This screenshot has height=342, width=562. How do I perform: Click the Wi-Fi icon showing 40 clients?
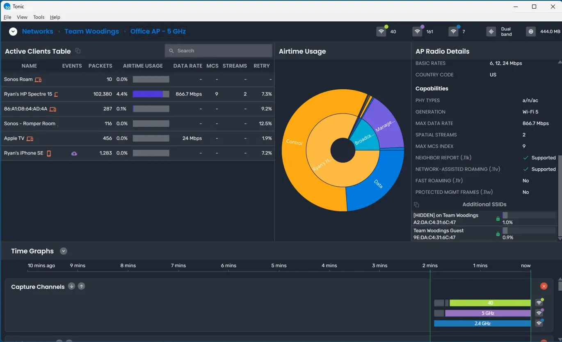382,31
